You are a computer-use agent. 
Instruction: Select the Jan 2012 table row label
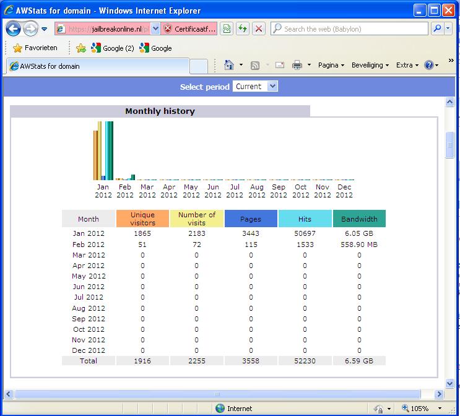pyautogui.click(x=89, y=233)
